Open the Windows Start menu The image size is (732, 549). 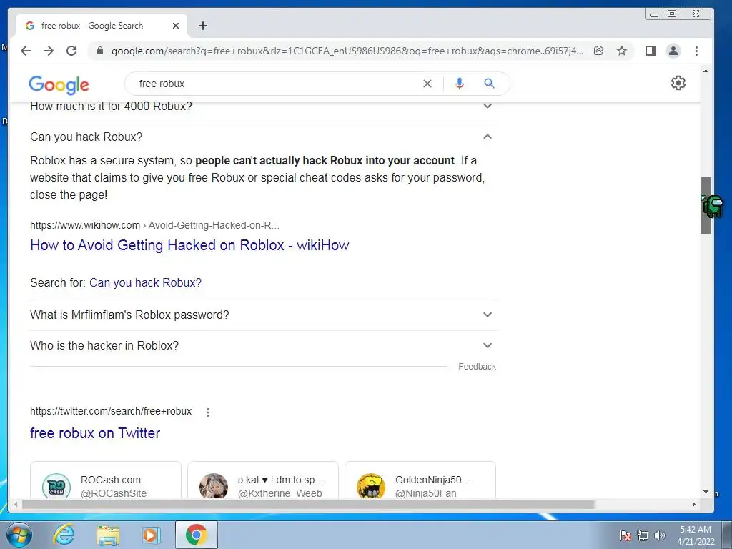(x=19, y=535)
